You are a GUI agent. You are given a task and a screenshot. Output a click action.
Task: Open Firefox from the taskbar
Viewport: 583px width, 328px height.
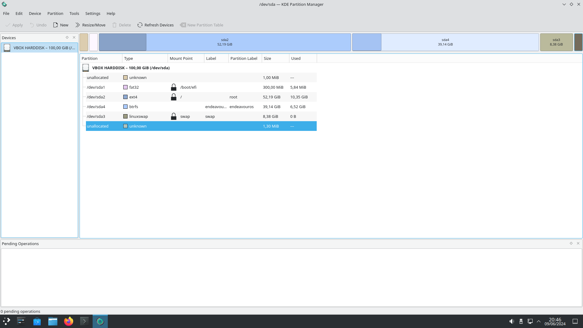pos(69,321)
